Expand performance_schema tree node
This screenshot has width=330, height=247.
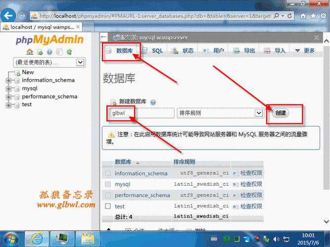8,97
